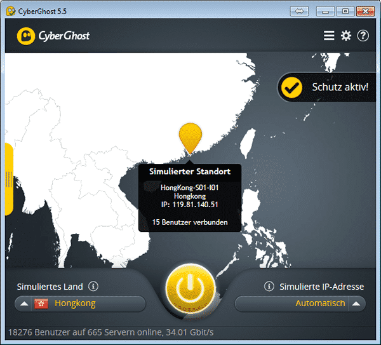Click the info icon beside Simulierte IP-Adresse
The width and height of the screenshot is (381, 345).
[269, 287]
